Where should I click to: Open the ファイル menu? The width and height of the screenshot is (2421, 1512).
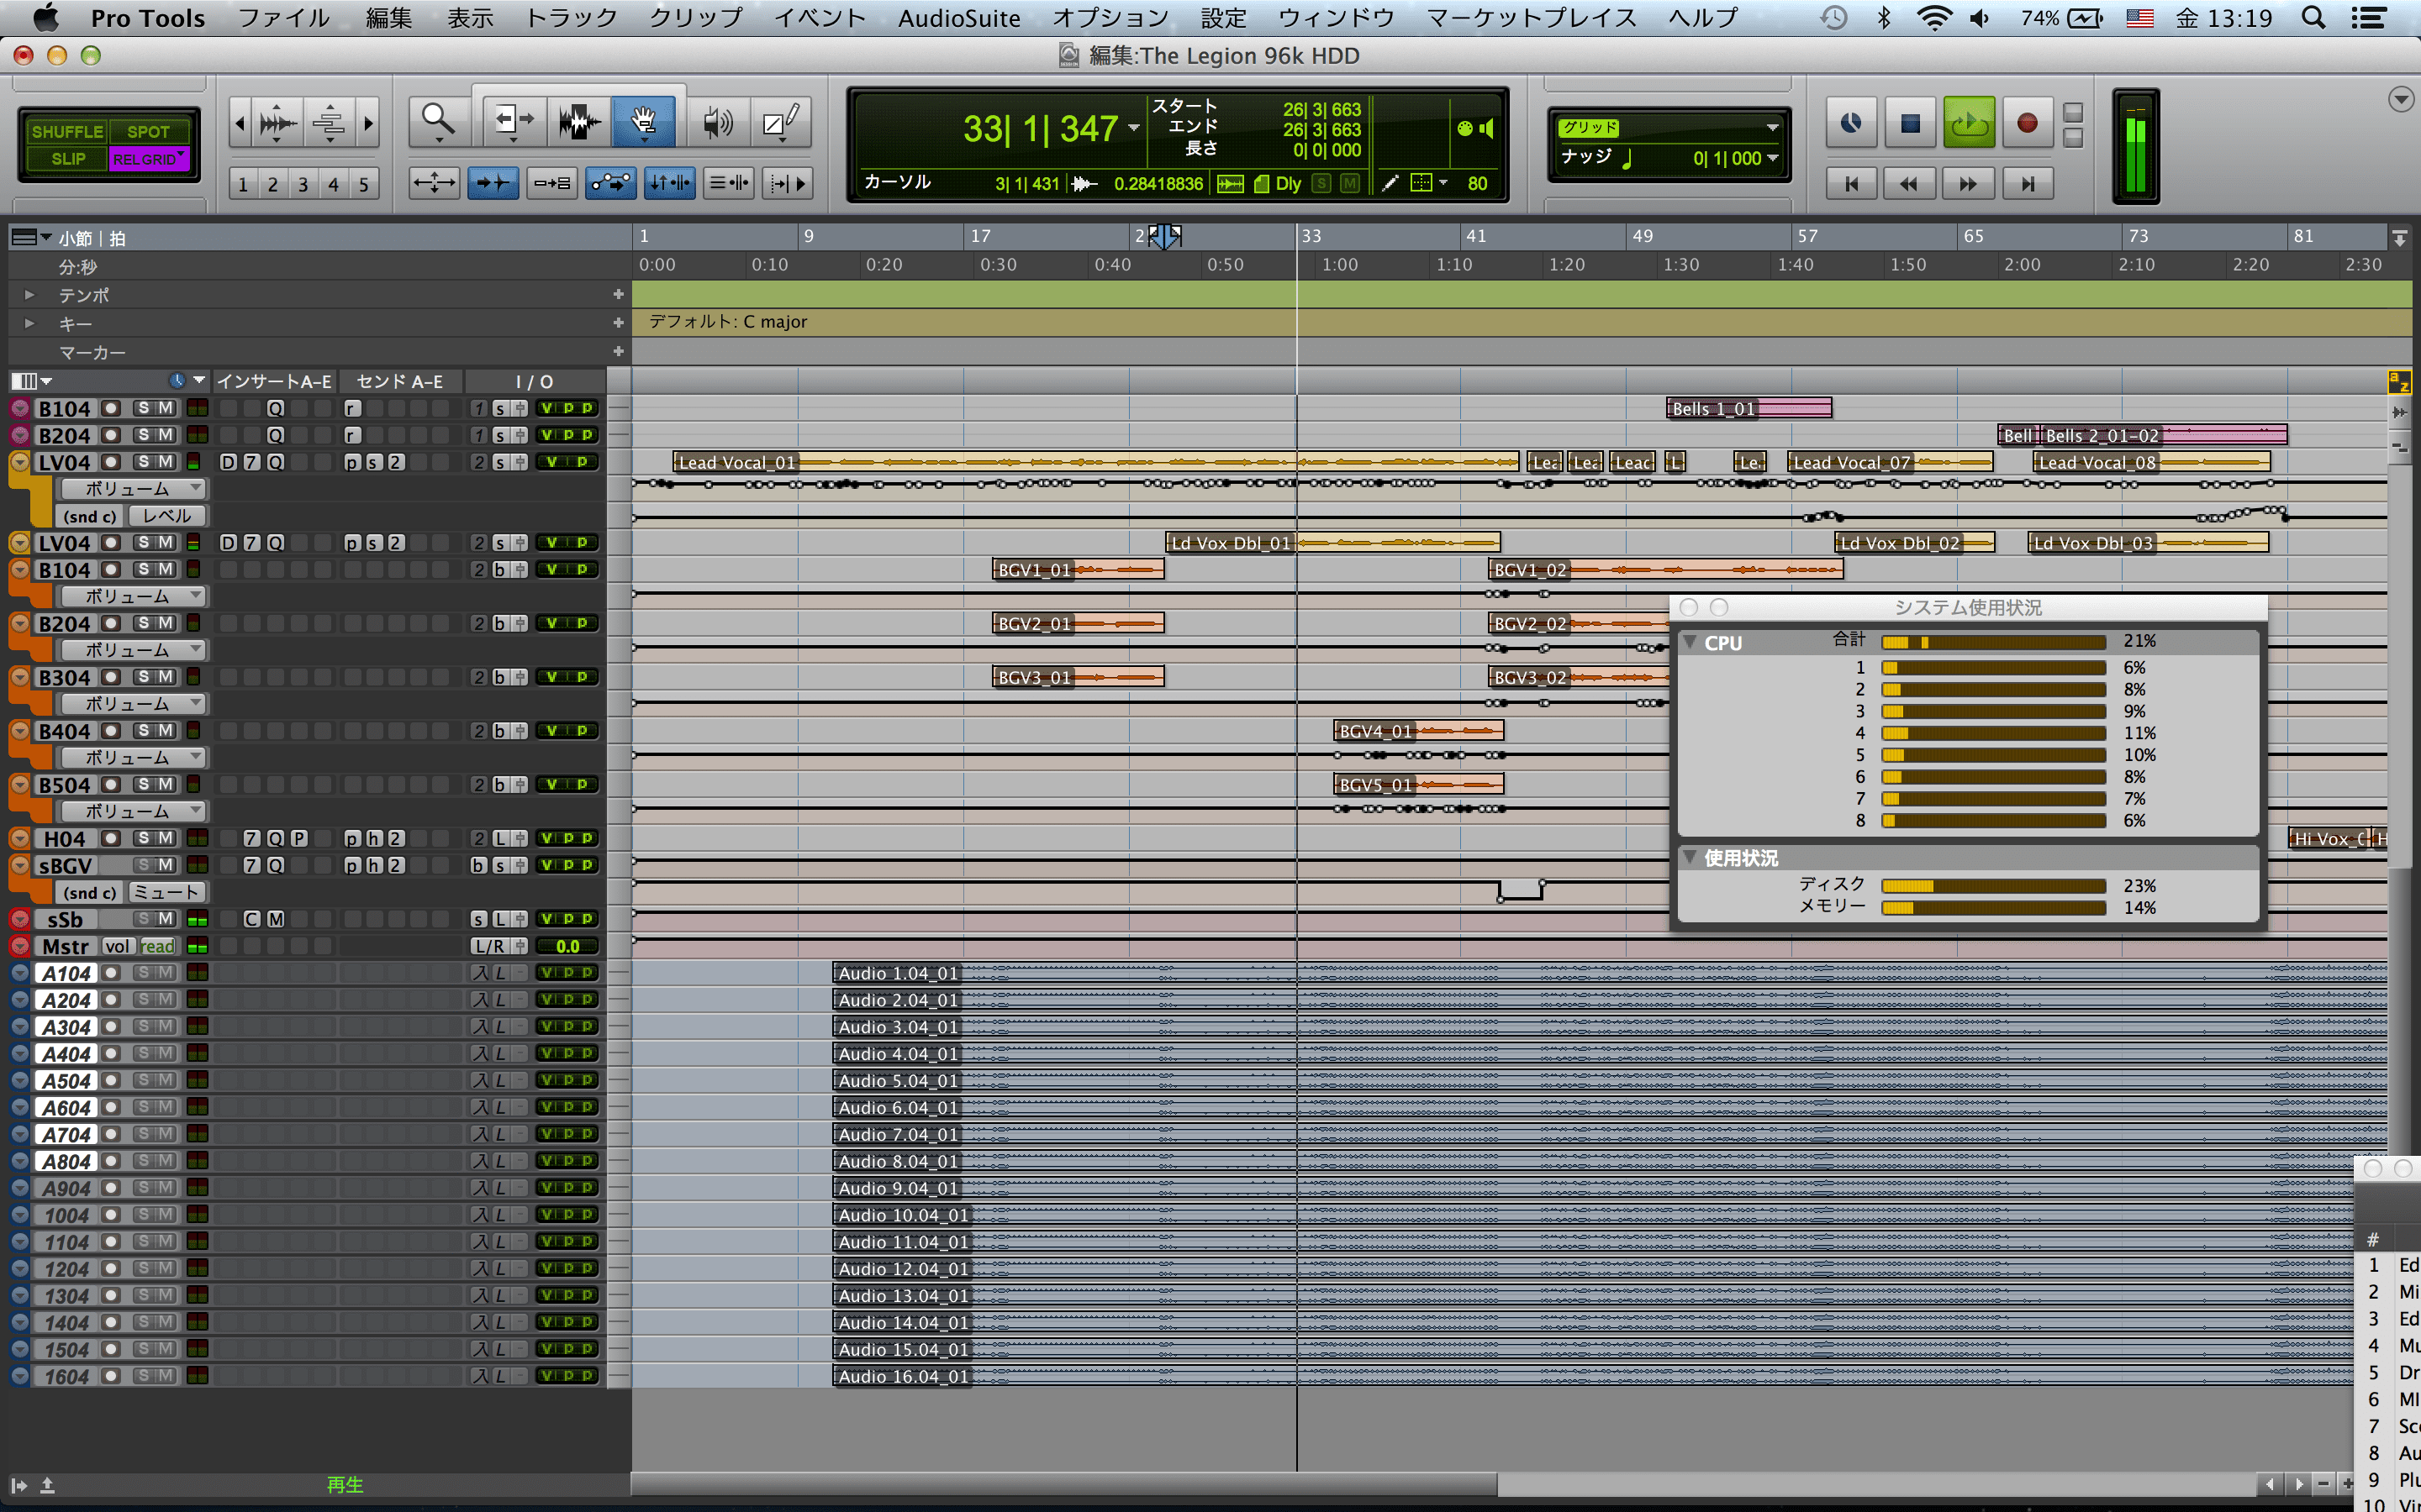[284, 18]
